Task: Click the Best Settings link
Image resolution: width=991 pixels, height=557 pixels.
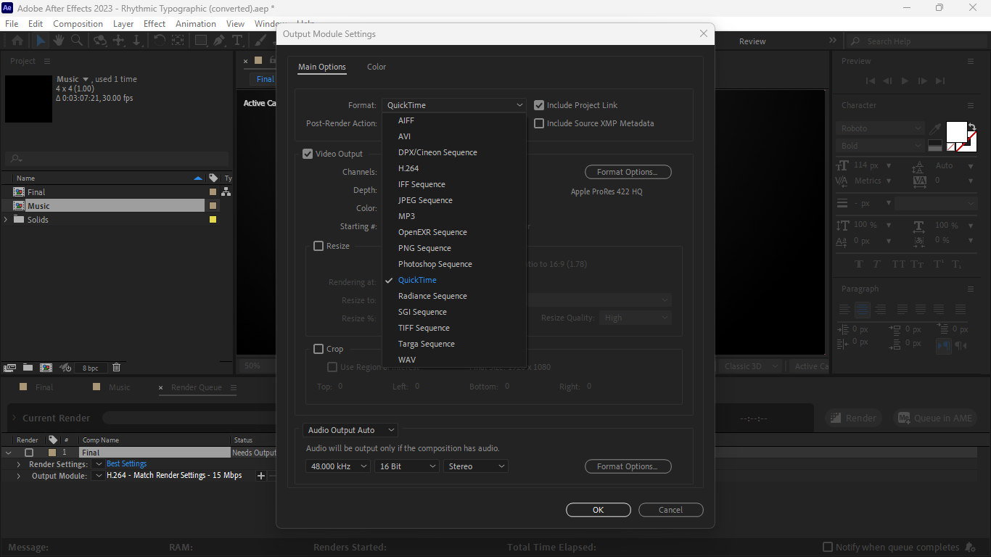Action: [x=127, y=464]
